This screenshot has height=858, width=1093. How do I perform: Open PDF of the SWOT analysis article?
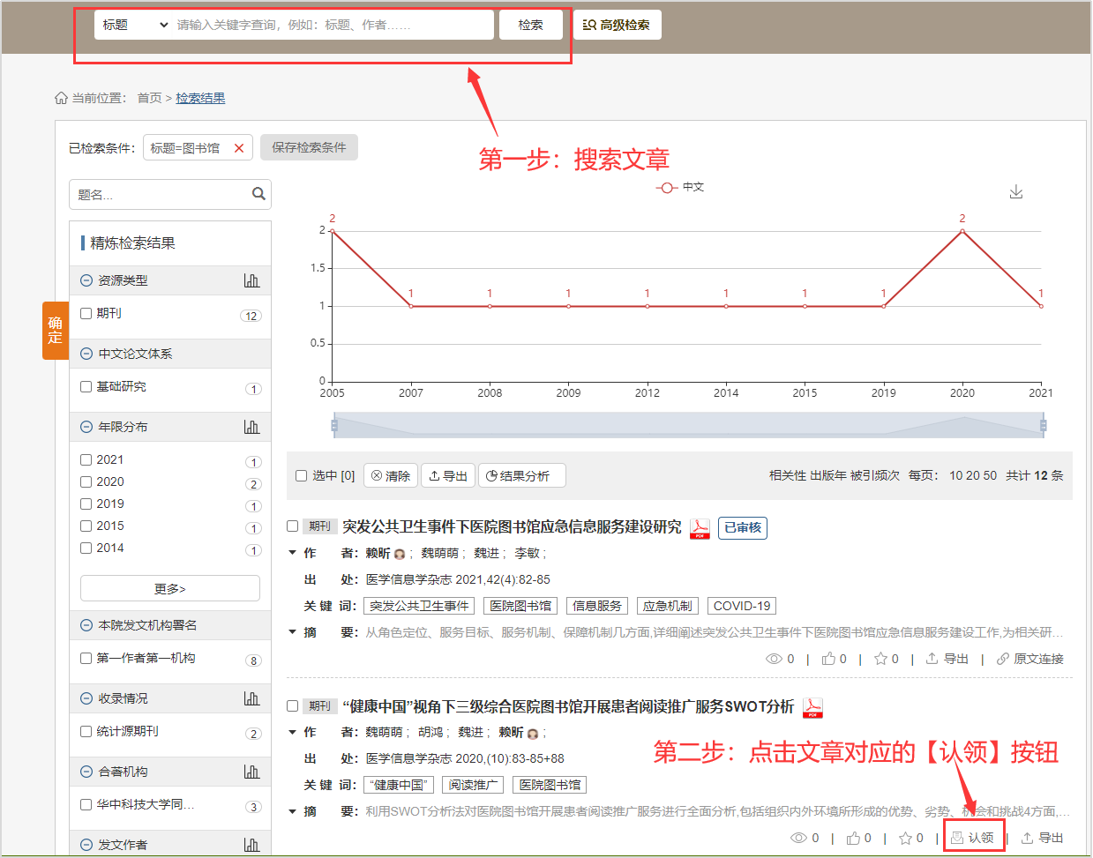click(x=812, y=708)
